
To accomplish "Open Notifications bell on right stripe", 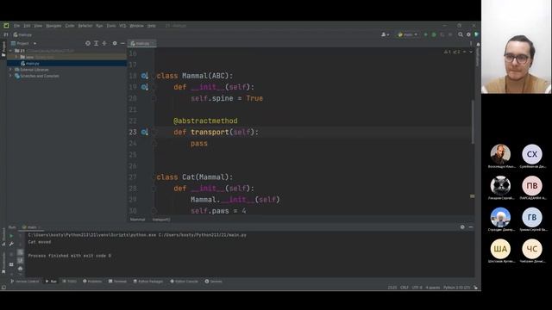I will [x=478, y=45].
